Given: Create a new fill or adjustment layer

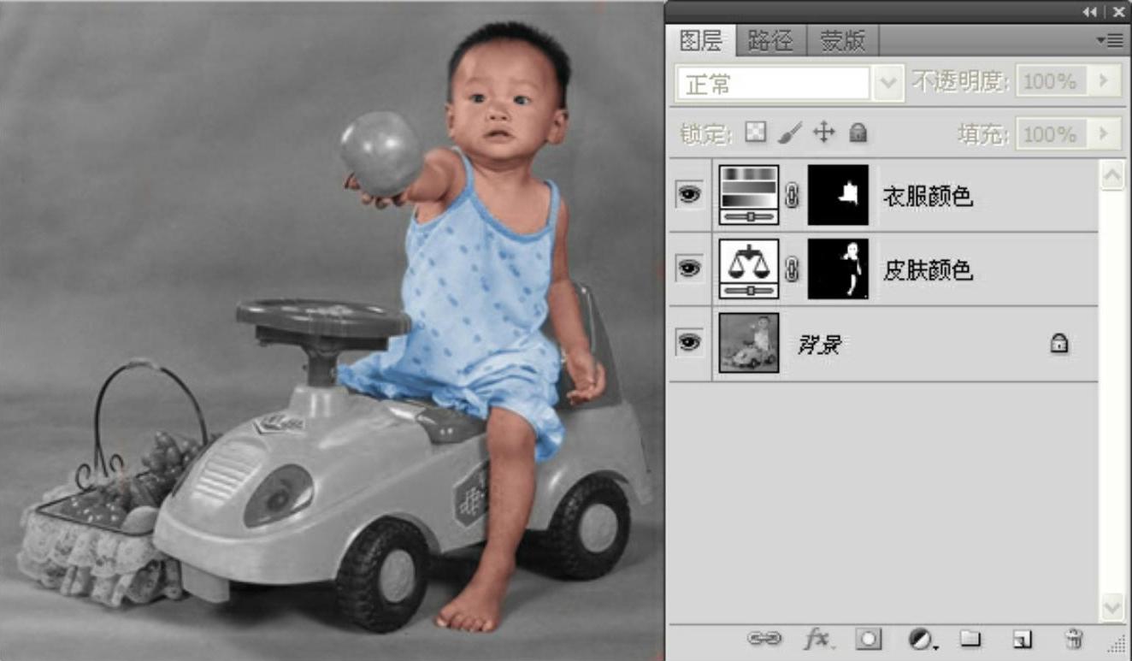Looking at the screenshot, I should pos(921,639).
